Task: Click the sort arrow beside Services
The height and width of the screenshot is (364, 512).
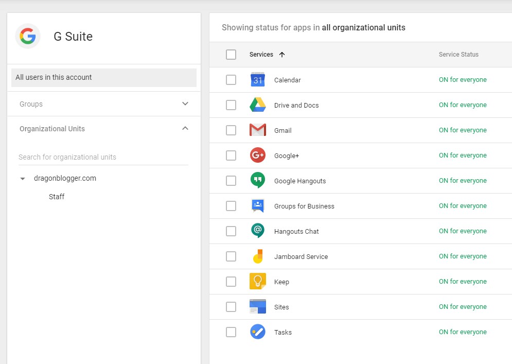Action: [282, 55]
